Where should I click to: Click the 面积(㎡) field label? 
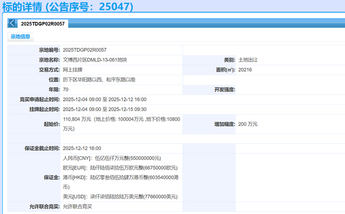226,70
